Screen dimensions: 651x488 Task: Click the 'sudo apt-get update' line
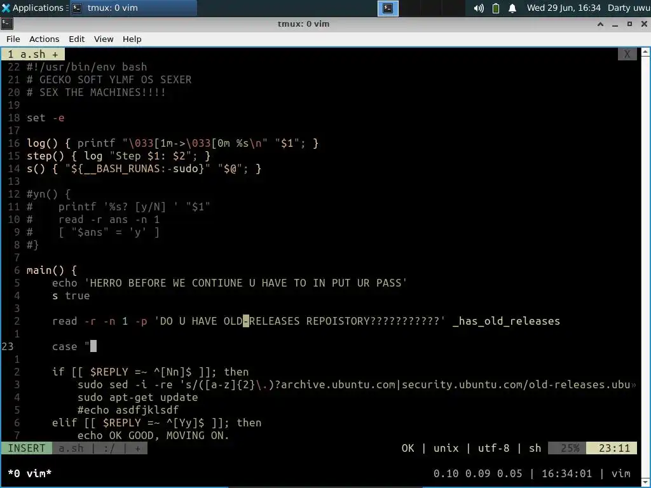click(138, 397)
